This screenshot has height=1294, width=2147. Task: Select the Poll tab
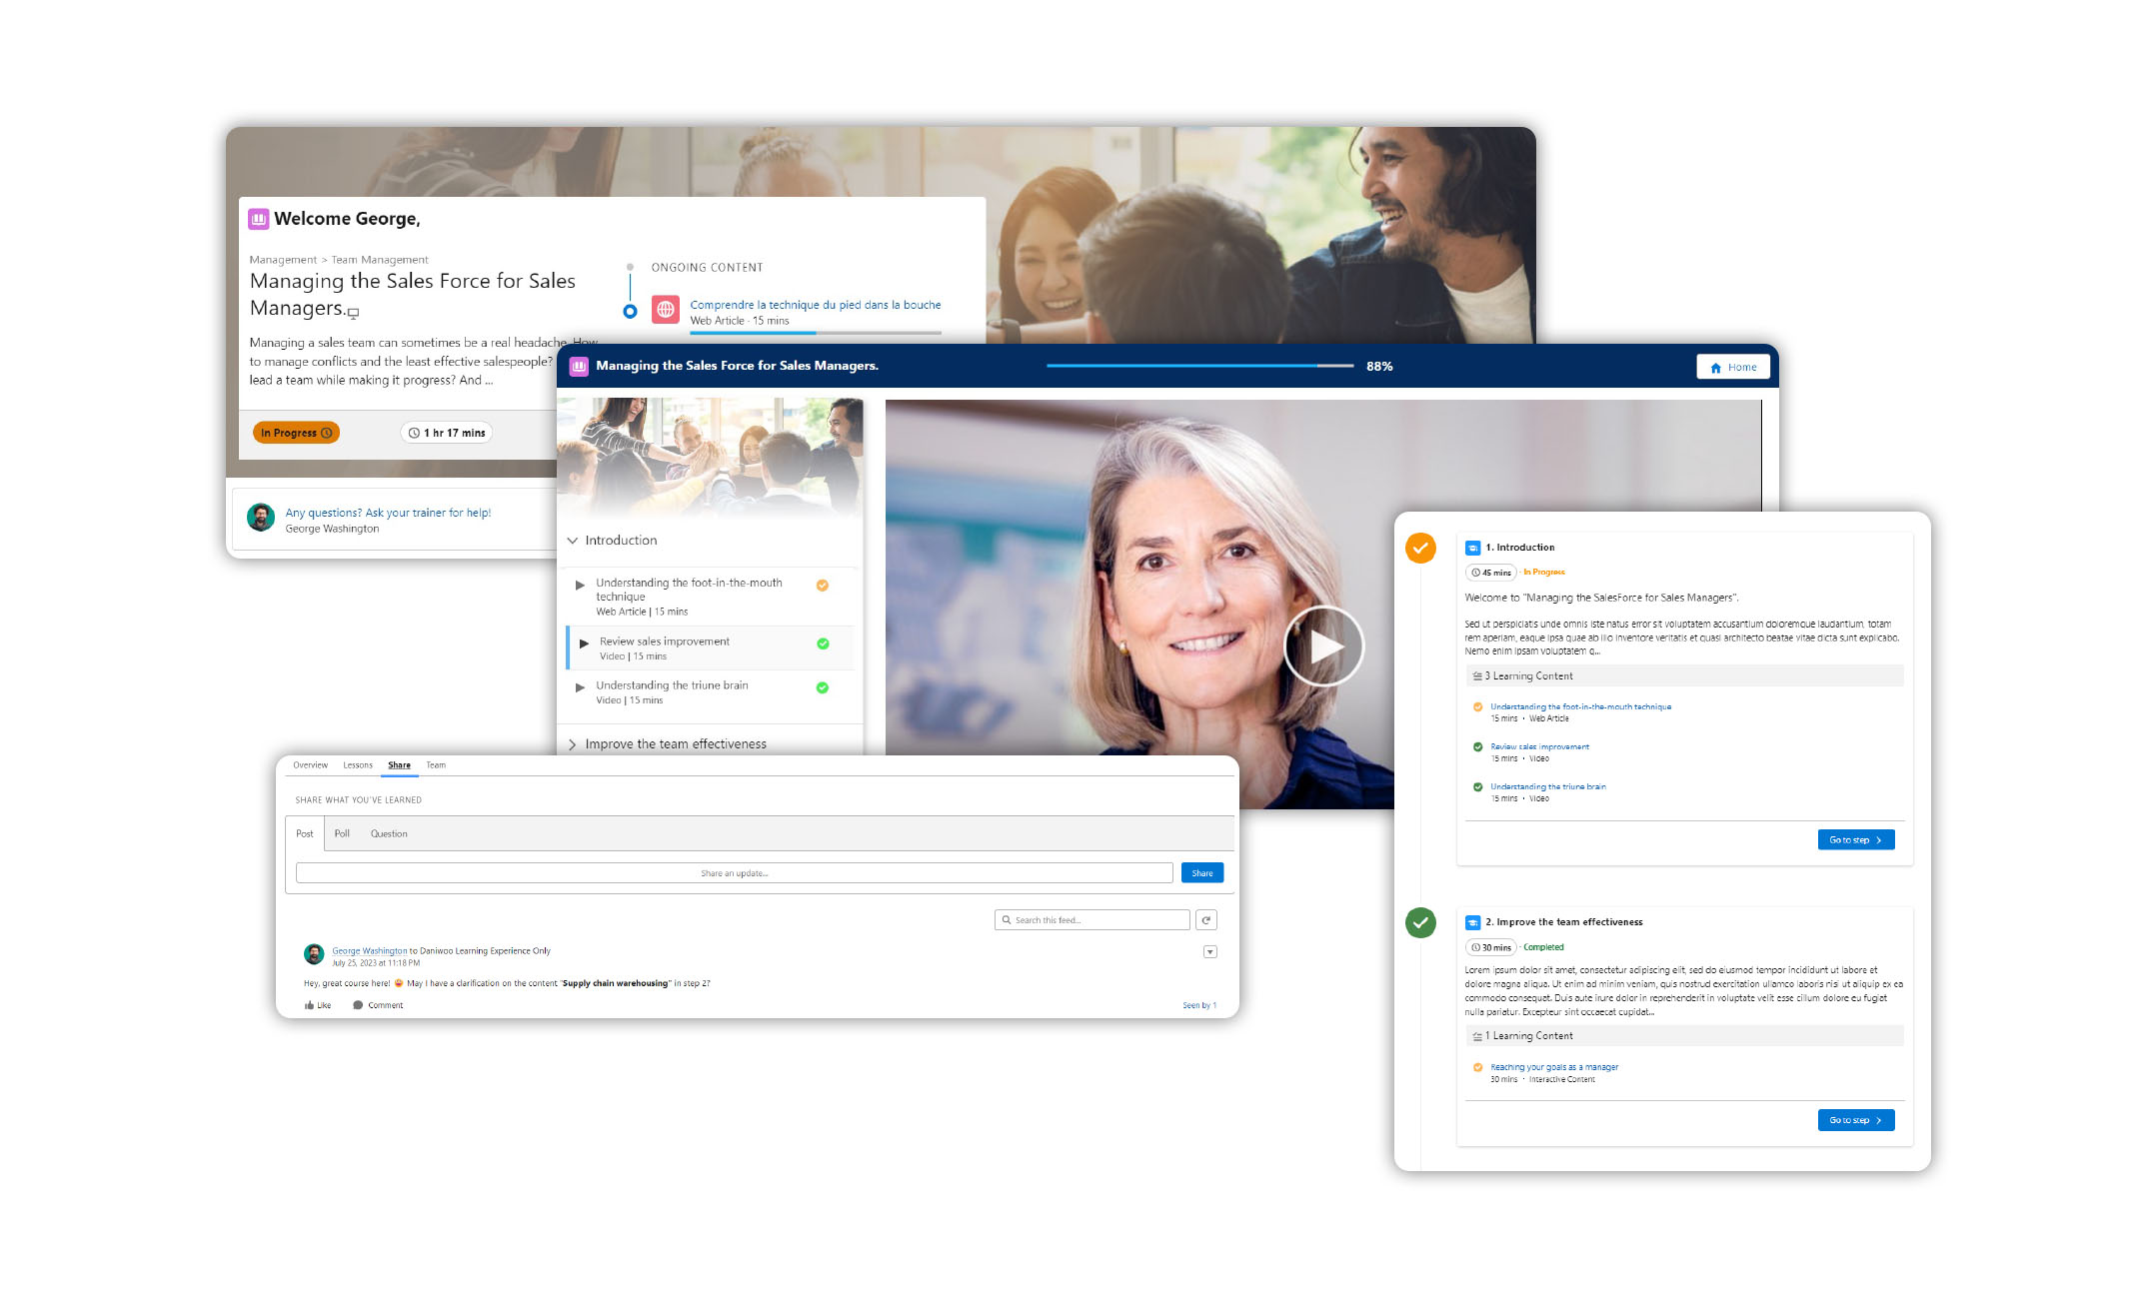click(x=342, y=833)
